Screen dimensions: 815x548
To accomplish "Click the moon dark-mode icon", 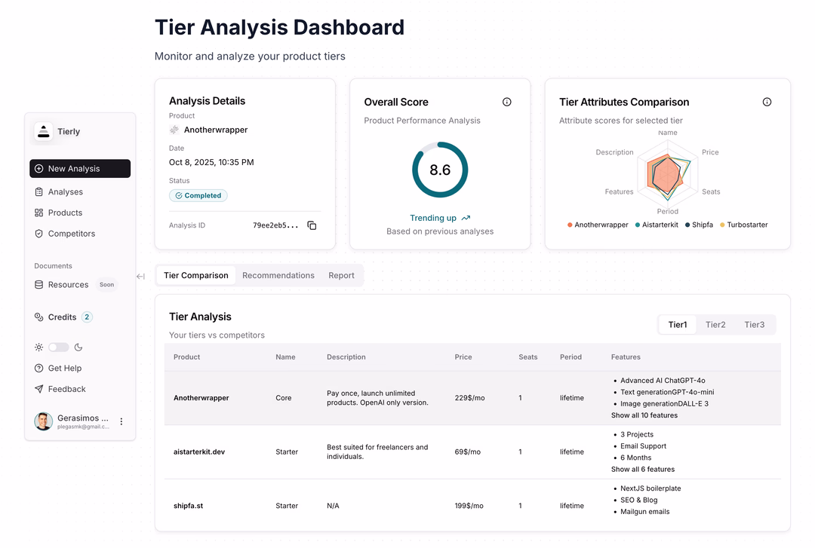I will tap(78, 347).
